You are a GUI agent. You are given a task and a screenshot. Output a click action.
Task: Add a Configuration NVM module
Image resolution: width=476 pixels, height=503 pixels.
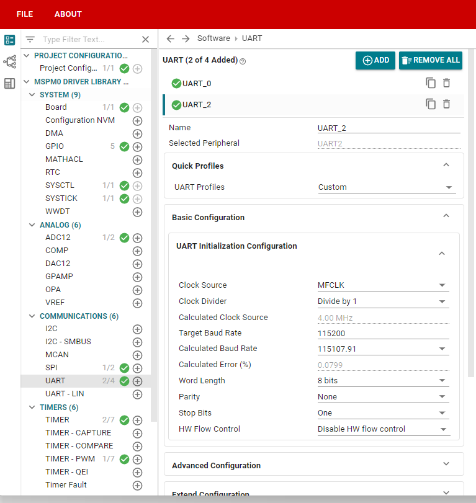137,121
